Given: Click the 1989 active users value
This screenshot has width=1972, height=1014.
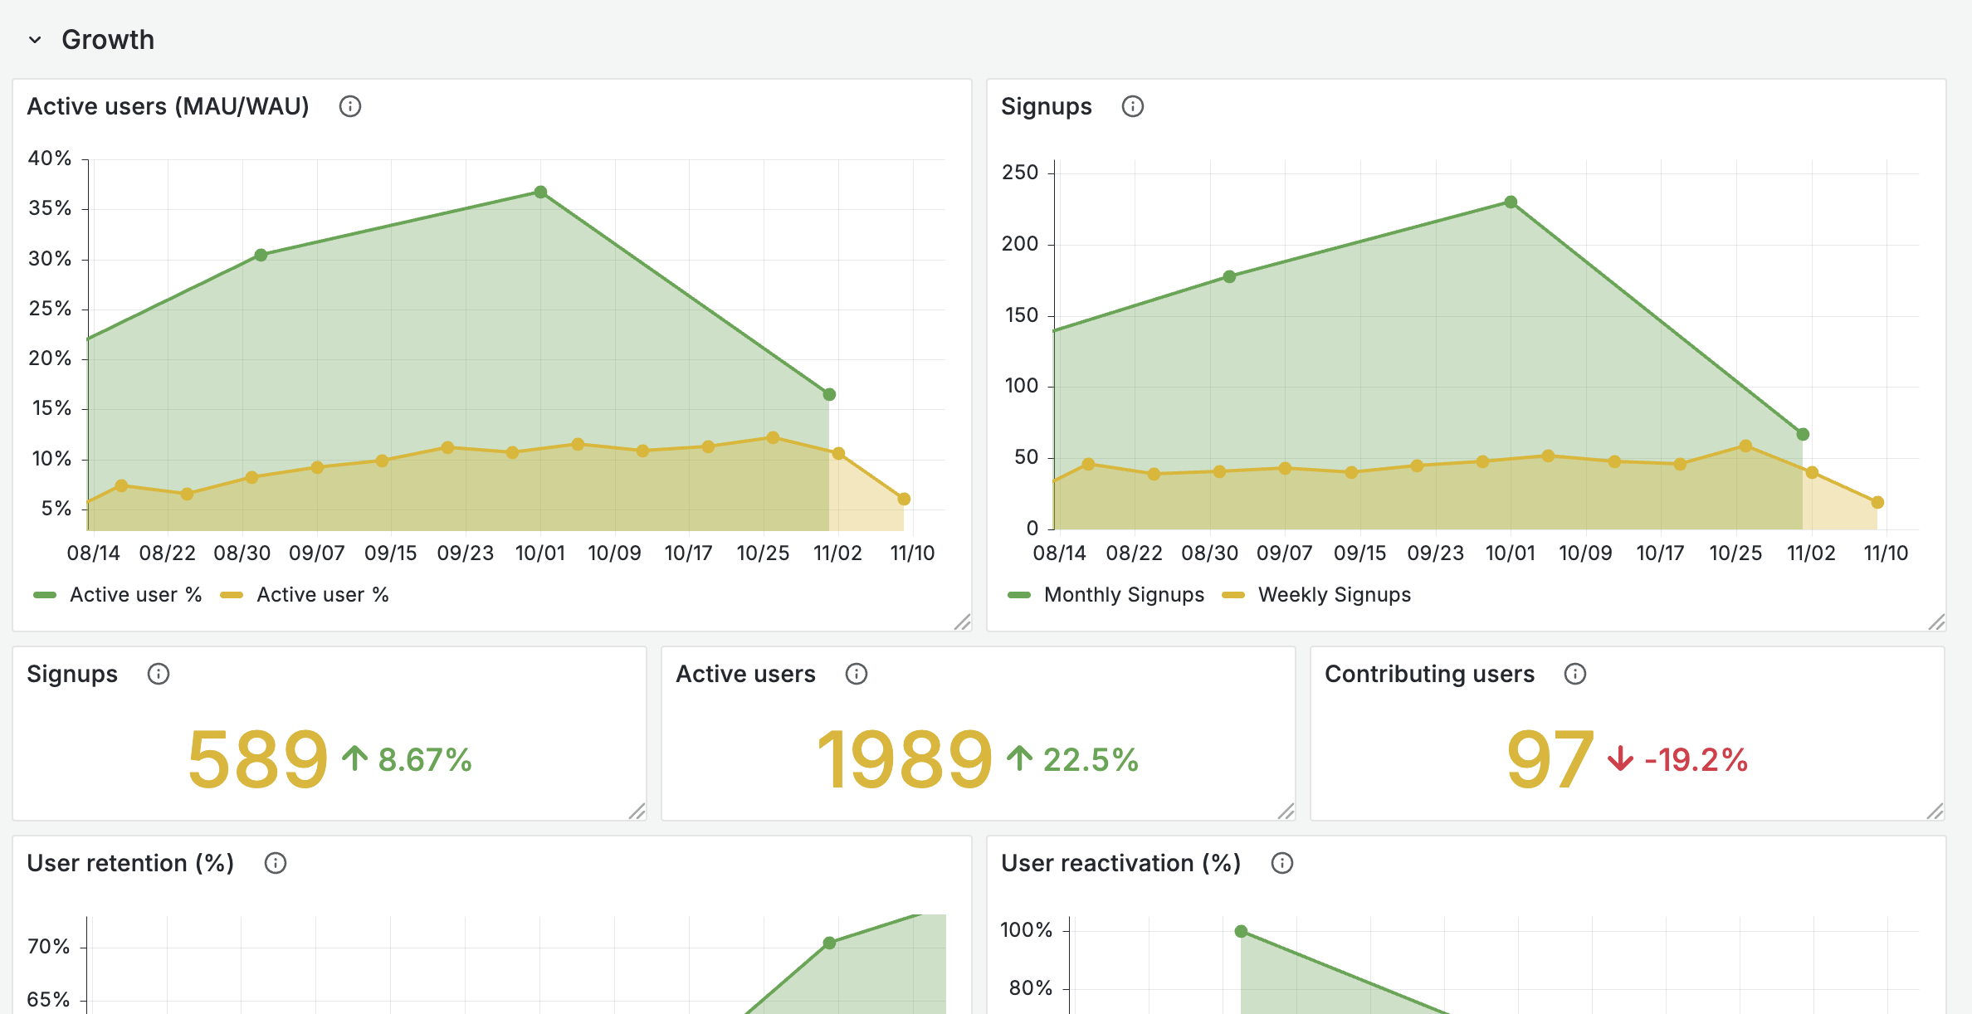Looking at the screenshot, I should 905,759.
